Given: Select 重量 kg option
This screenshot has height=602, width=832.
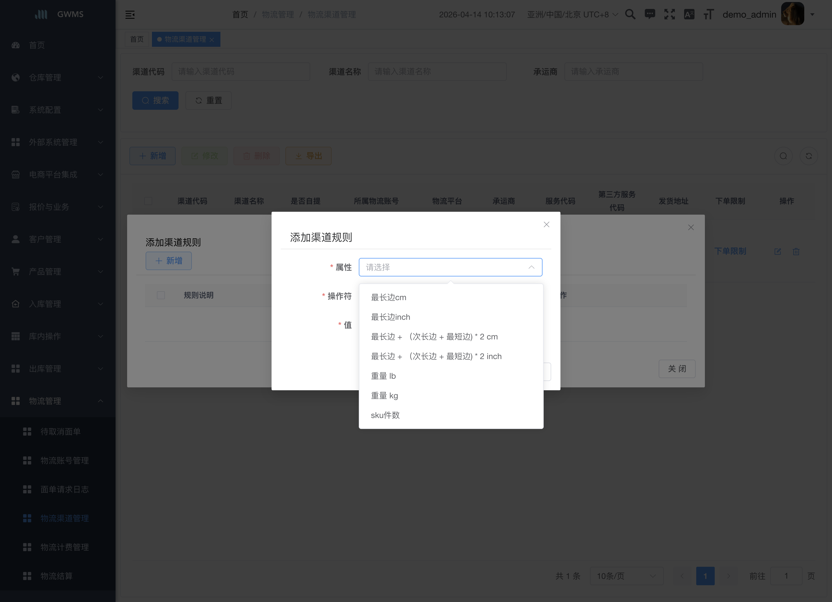Looking at the screenshot, I should point(451,395).
